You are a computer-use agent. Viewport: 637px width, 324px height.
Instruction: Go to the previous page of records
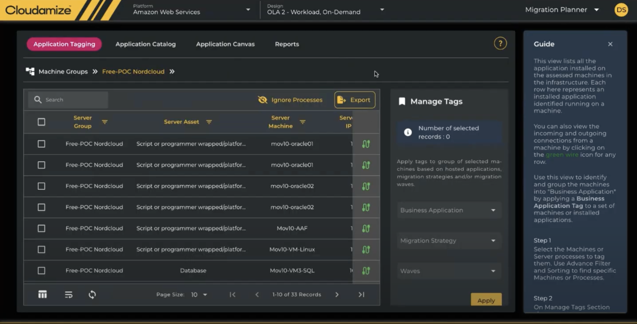coord(257,294)
